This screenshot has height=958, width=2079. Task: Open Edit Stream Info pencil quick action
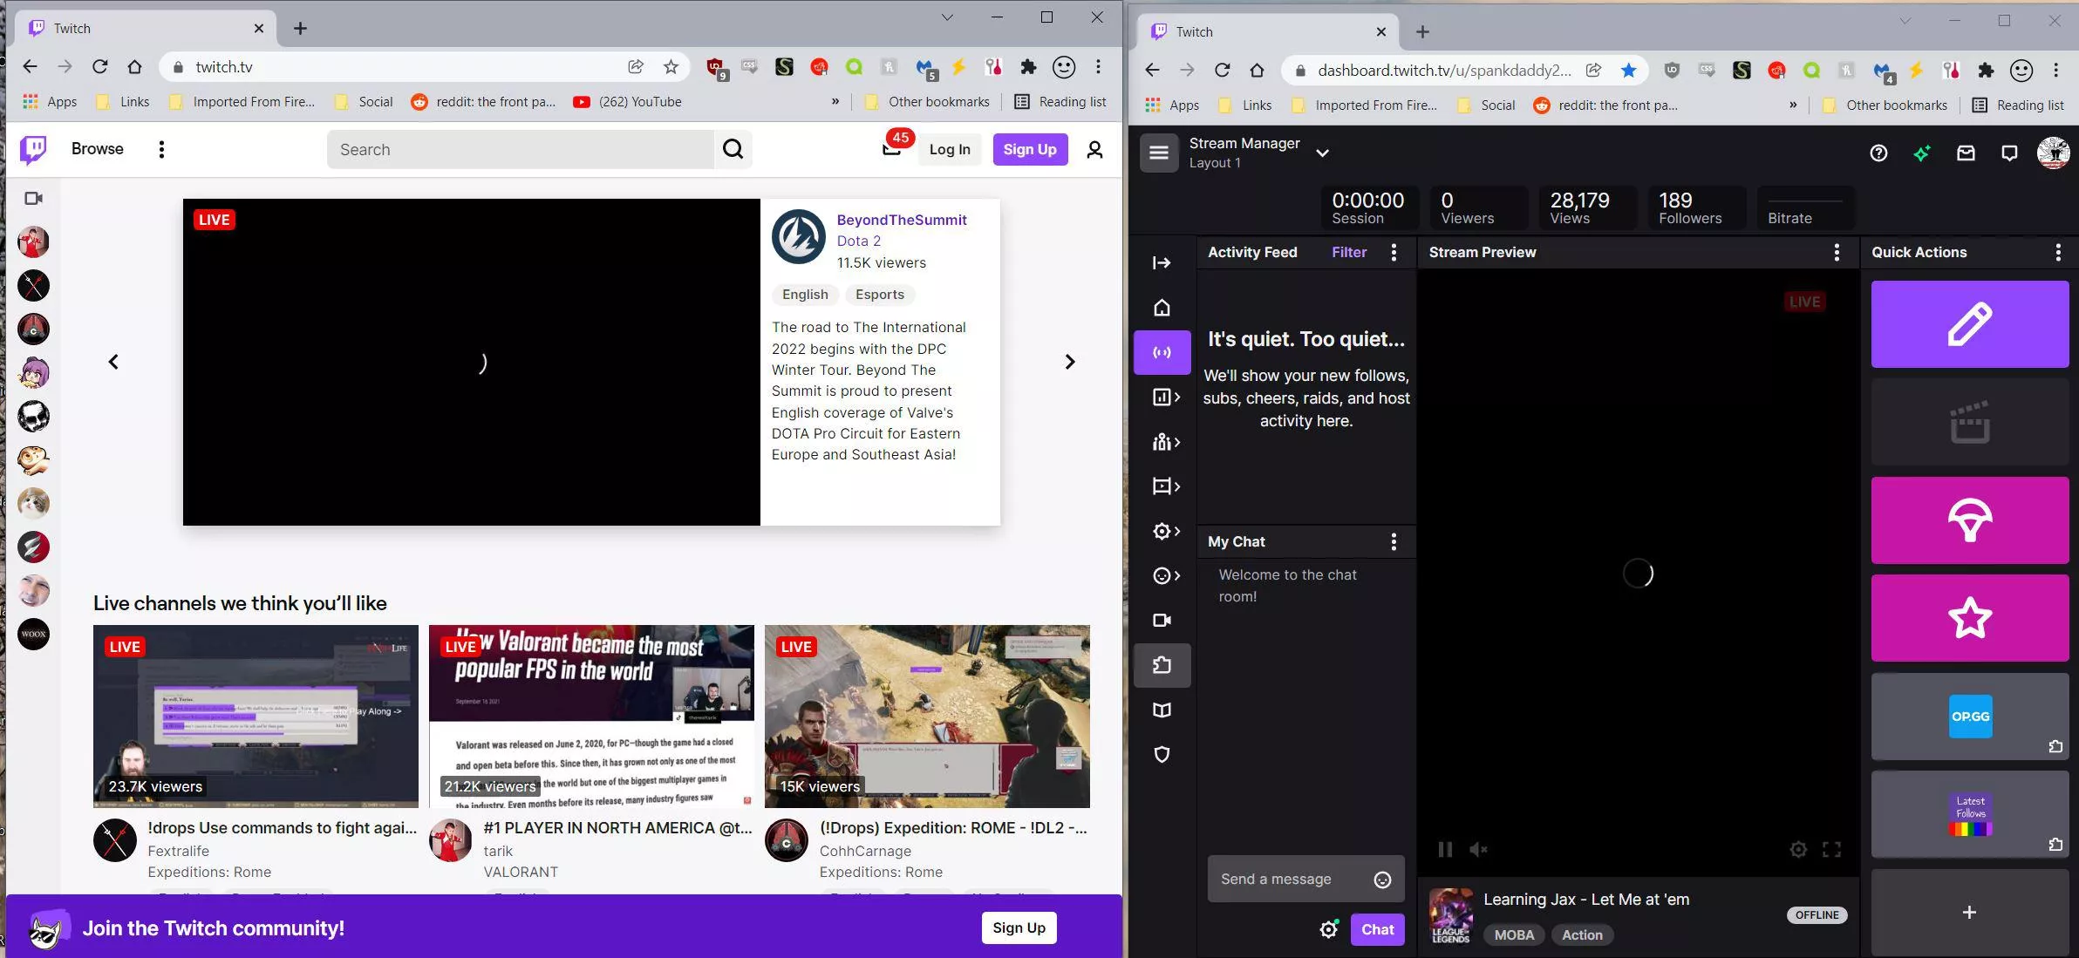point(1968,324)
